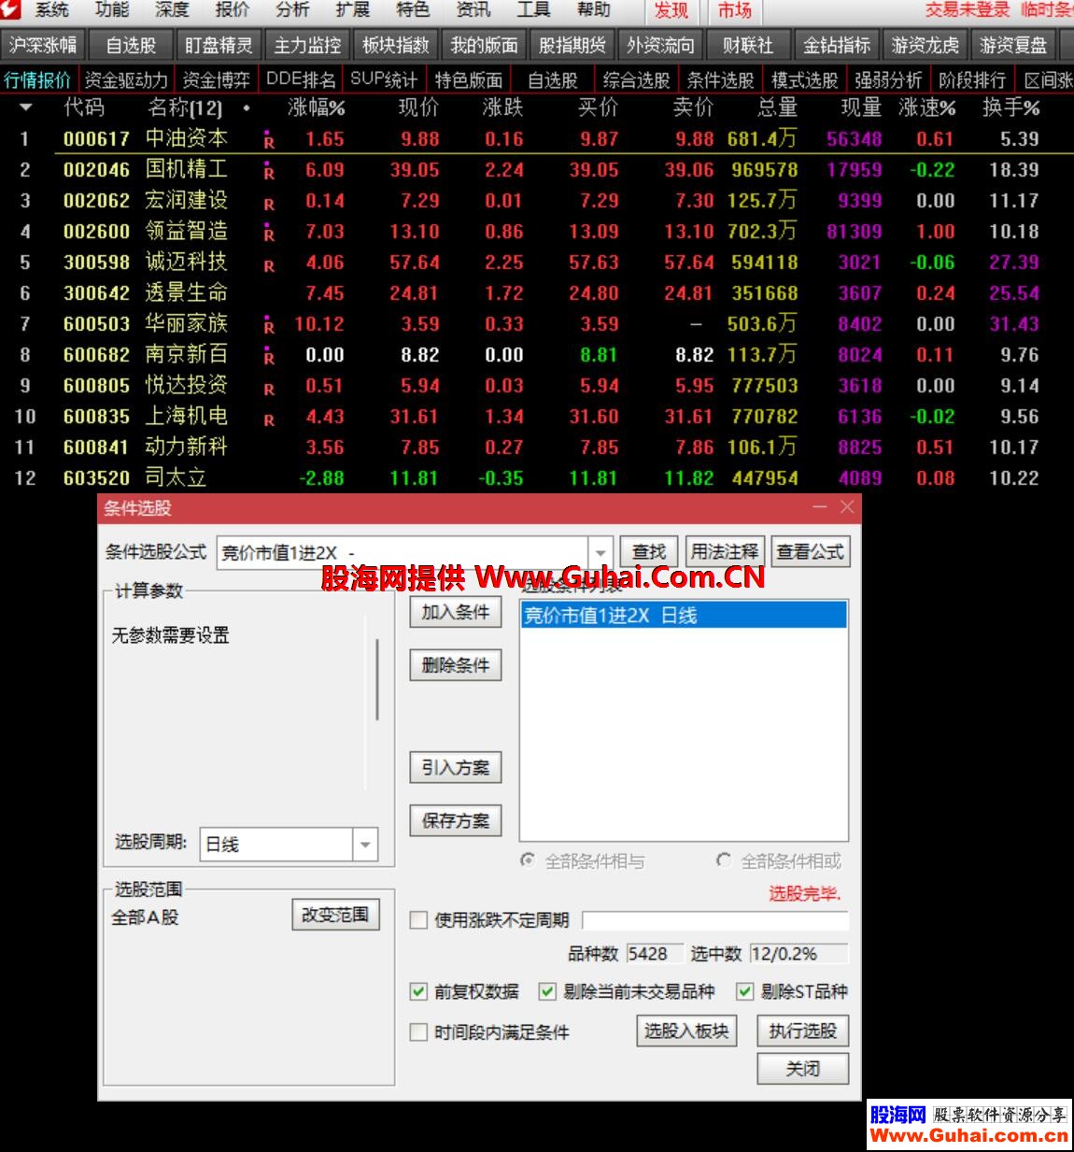Open the DDE排名 tab
This screenshot has height=1152, width=1074.
point(301,80)
